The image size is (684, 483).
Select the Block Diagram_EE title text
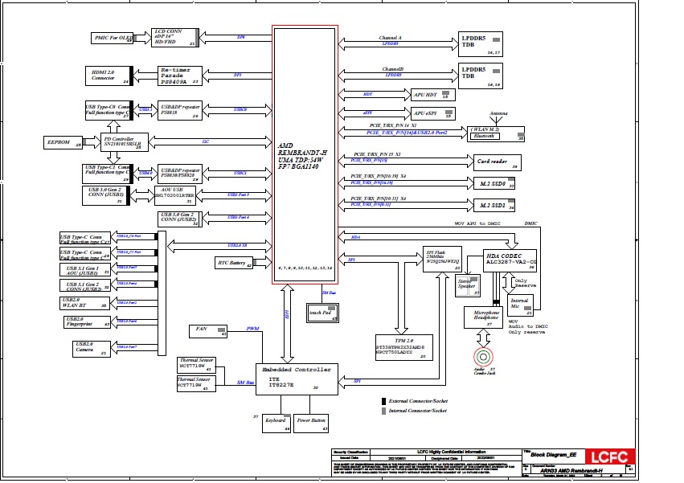click(x=553, y=455)
